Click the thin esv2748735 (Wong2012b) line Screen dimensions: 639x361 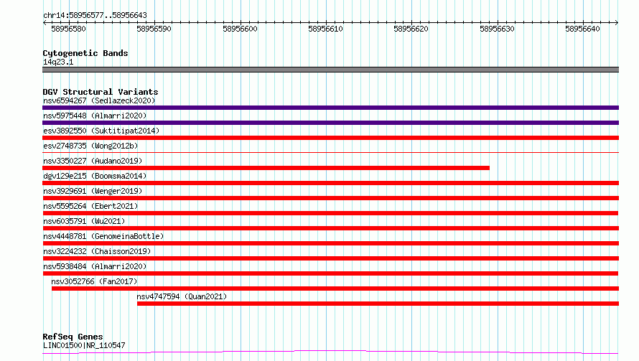coord(330,152)
